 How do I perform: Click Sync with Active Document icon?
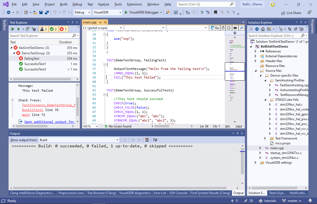point(290,29)
